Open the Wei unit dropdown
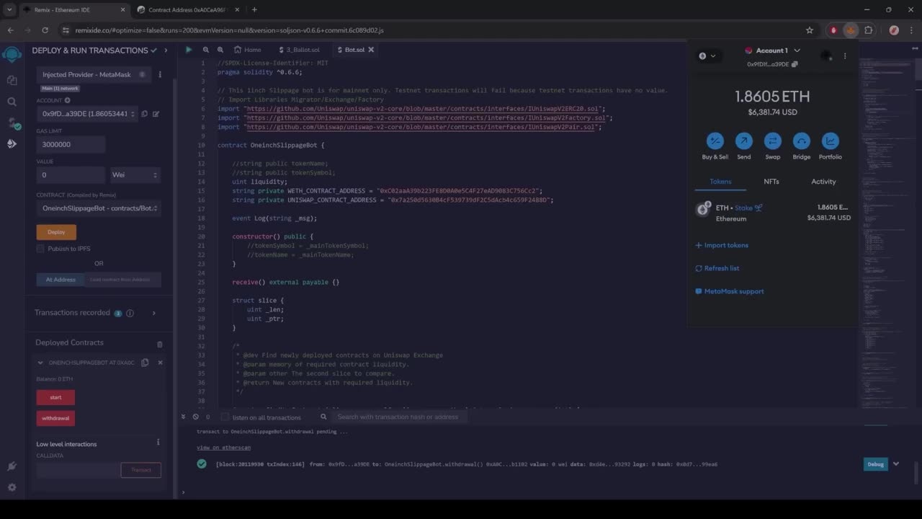Image resolution: width=922 pixels, height=519 pixels. pos(135,174)
